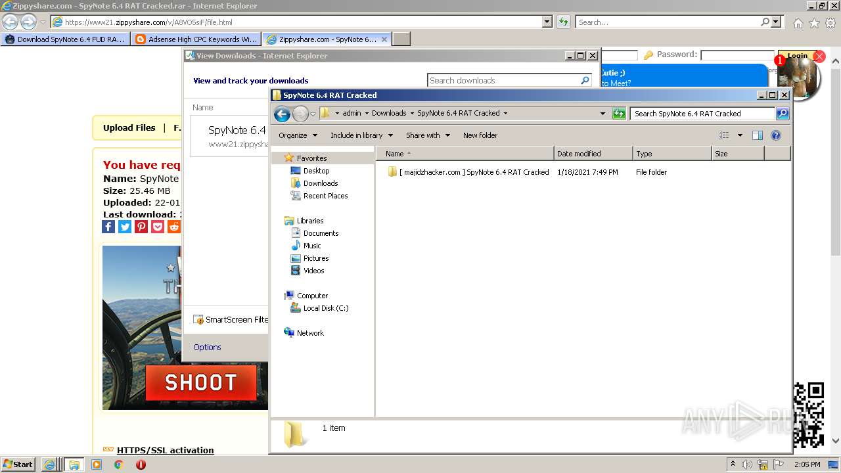Click the New folder button
This screenshot has height=473, width=841.
[480, 135]
